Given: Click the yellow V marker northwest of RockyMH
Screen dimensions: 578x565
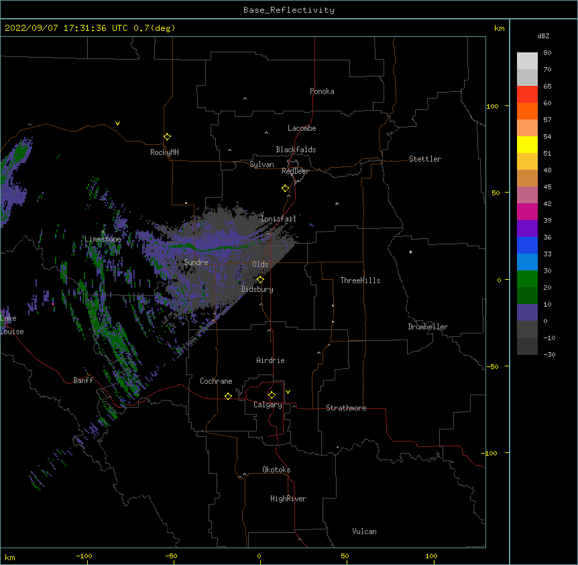Looking at the screenshot, I should tap(117, 123).
